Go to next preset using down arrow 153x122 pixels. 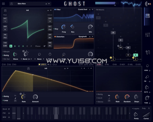click(x=49, y=4)
